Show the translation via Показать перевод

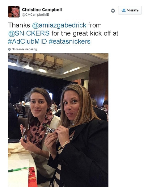[x=24, y=49]
